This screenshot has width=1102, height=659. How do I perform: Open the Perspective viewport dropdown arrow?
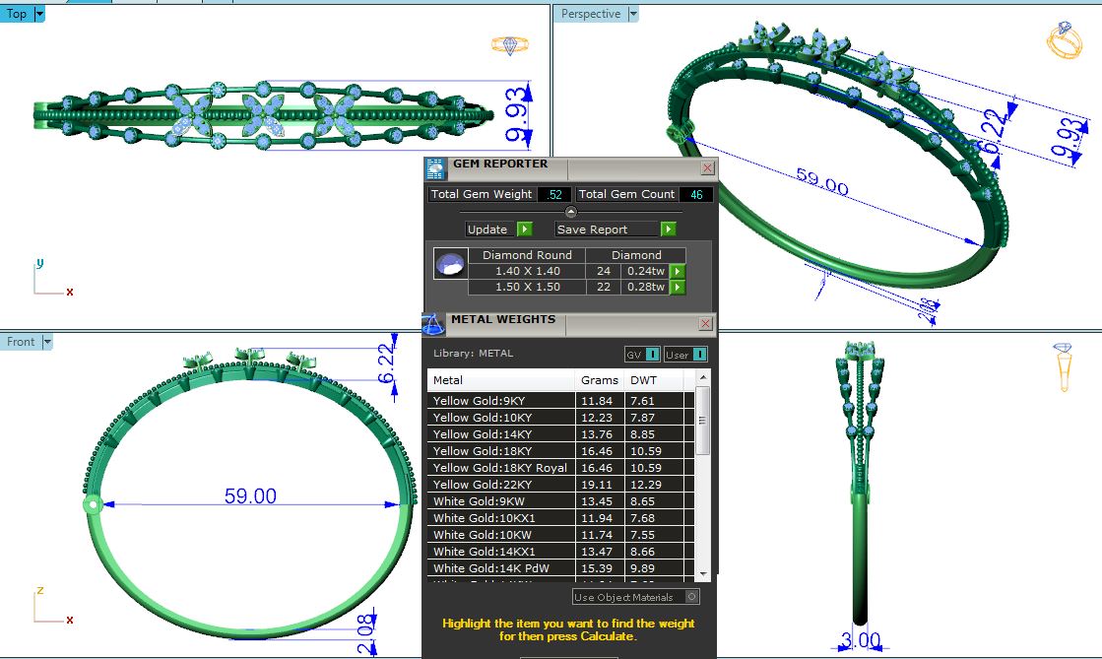point(633,14)
